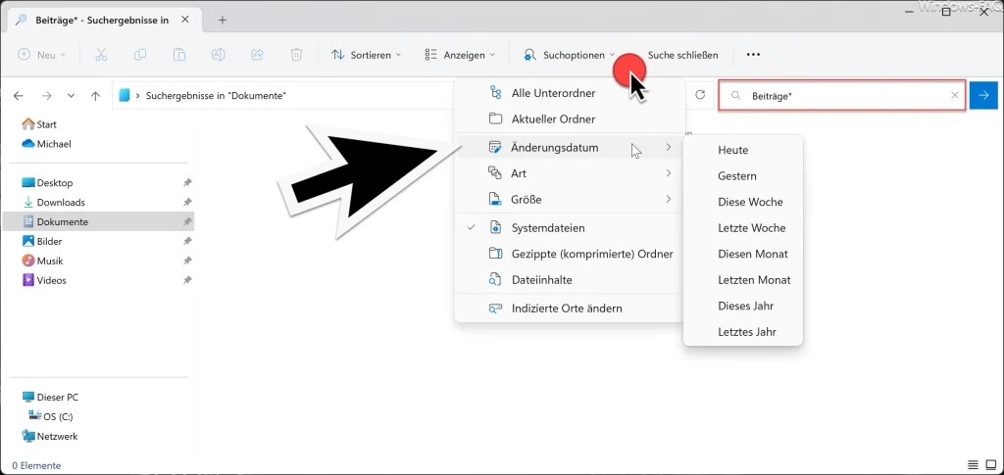
Task: Select the Beiträge* - Suchergebnisse tab
Action: pos(102,20)
